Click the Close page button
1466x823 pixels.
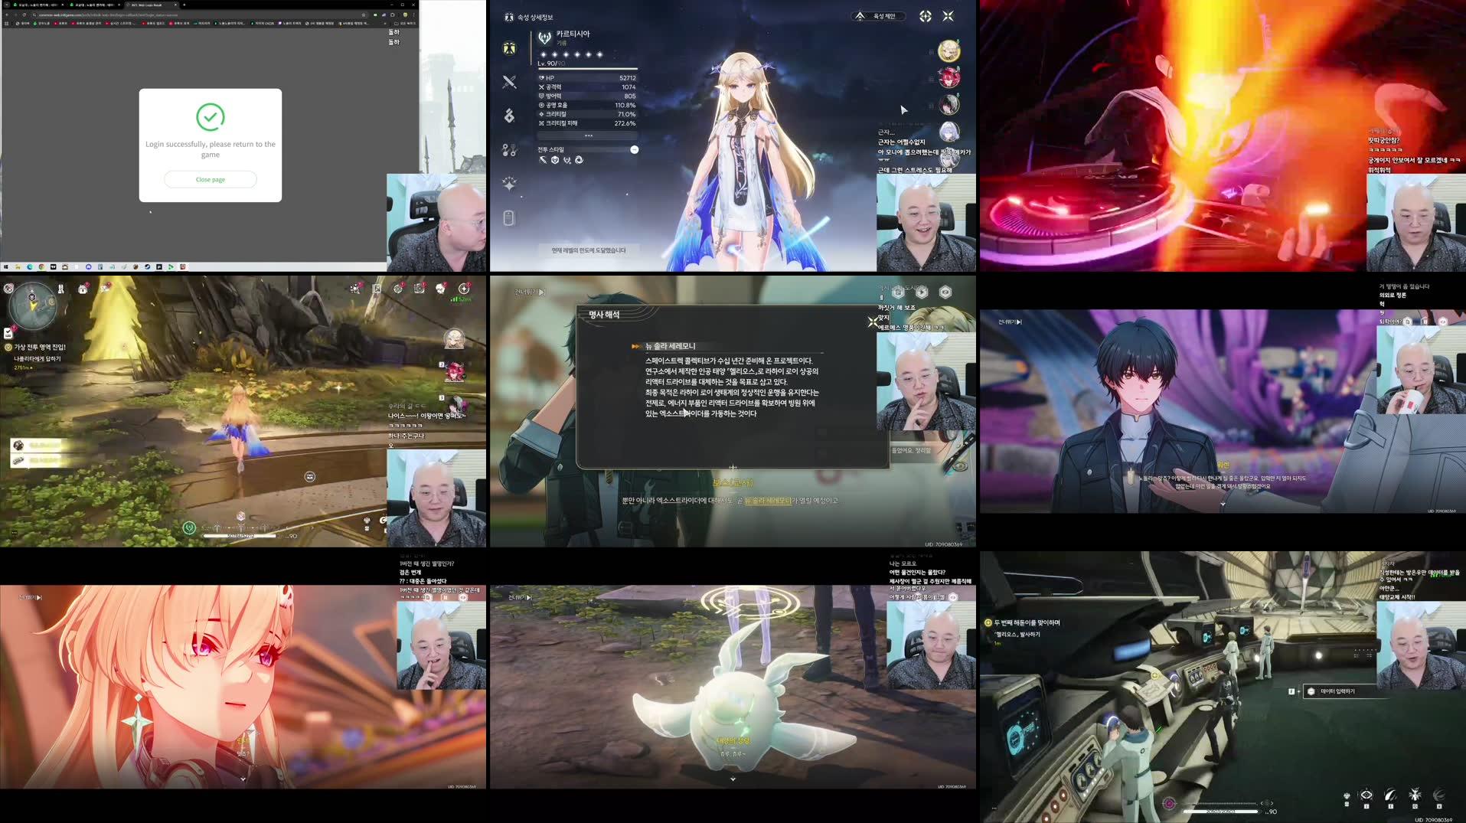point(210,179)
